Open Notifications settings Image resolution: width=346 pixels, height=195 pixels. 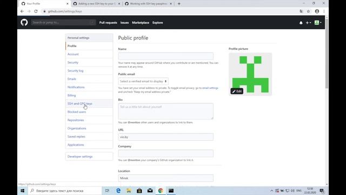click(x=89, y=87)
